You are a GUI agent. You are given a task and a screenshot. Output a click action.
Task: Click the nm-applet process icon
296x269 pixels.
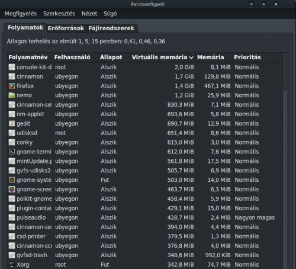(12, 114)
